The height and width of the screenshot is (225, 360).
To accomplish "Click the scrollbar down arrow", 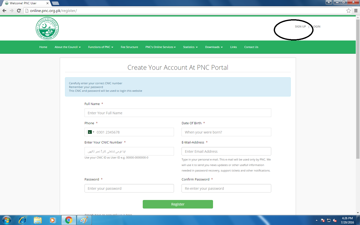I will coord(358,213).
